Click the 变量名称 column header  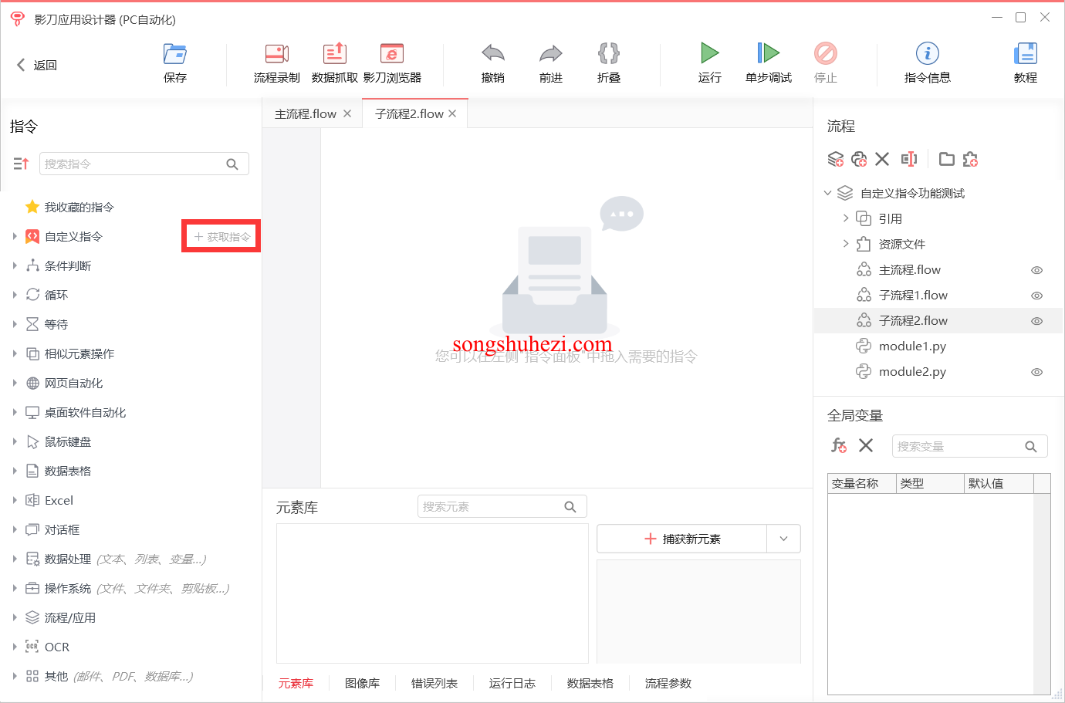pos(861,484)
